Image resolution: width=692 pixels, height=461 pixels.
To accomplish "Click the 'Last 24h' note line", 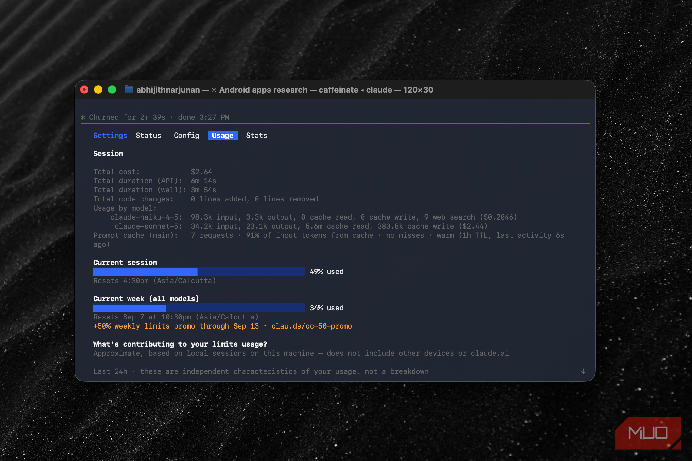I will coord(261,371).
